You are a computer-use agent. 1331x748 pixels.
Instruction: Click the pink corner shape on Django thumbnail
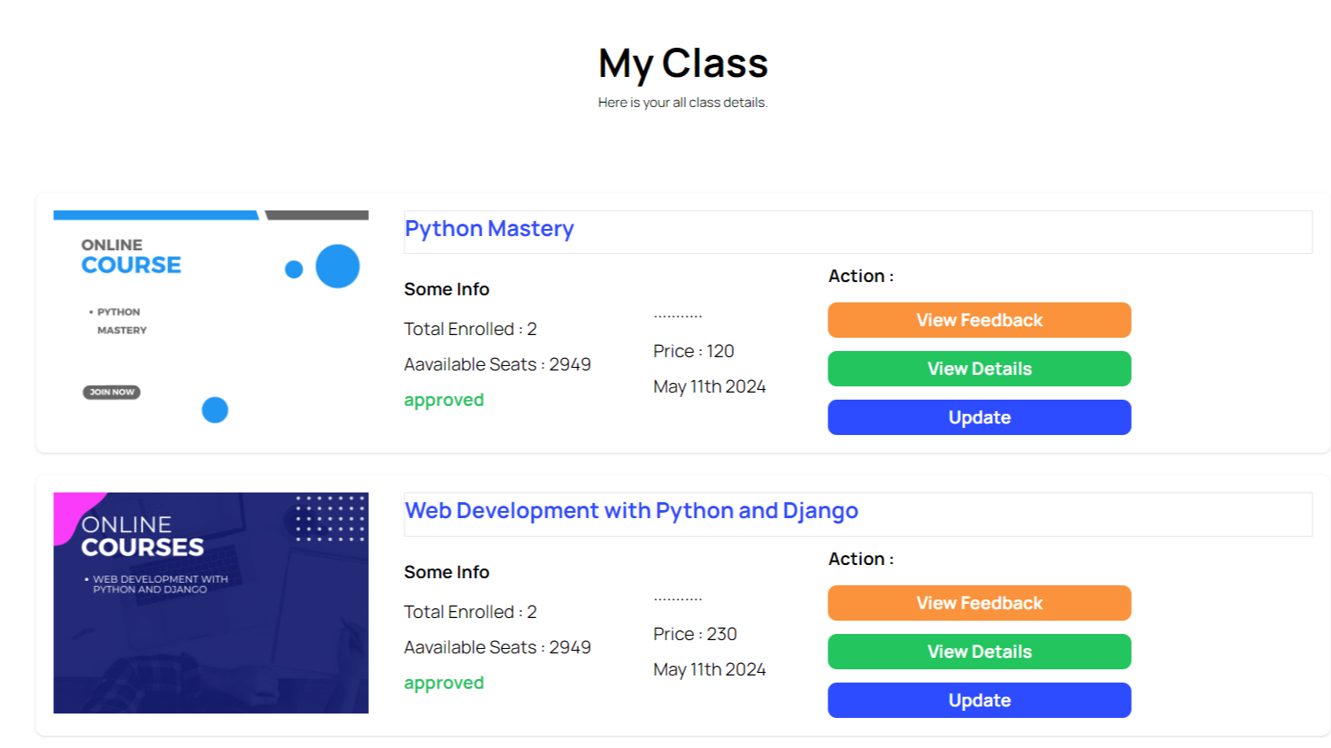click(74, 513)
